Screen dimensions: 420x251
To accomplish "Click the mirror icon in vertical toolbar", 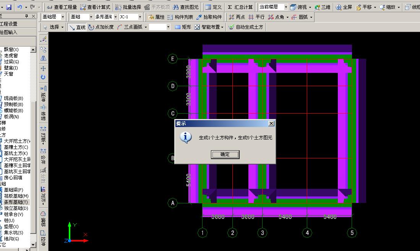I will pos(43,58).
